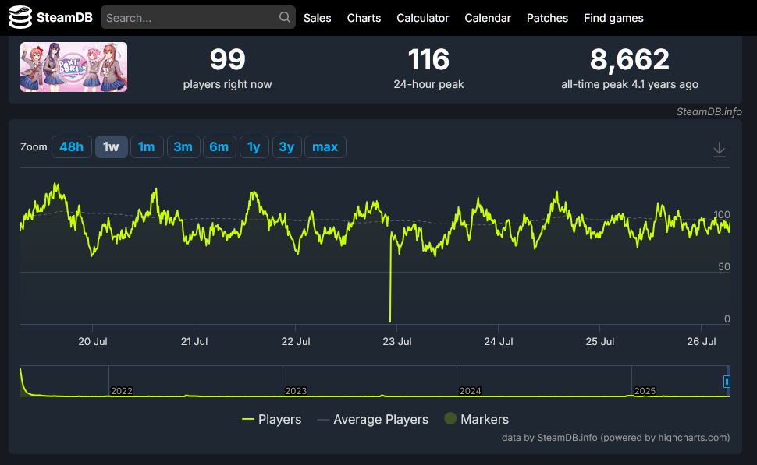Toggle Players series in legend
This screenshot has height=465, width=757.
click(x=272, y=419)
